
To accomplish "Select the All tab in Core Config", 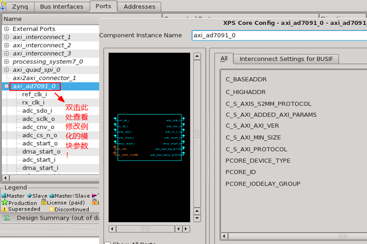I will (224, 58).
